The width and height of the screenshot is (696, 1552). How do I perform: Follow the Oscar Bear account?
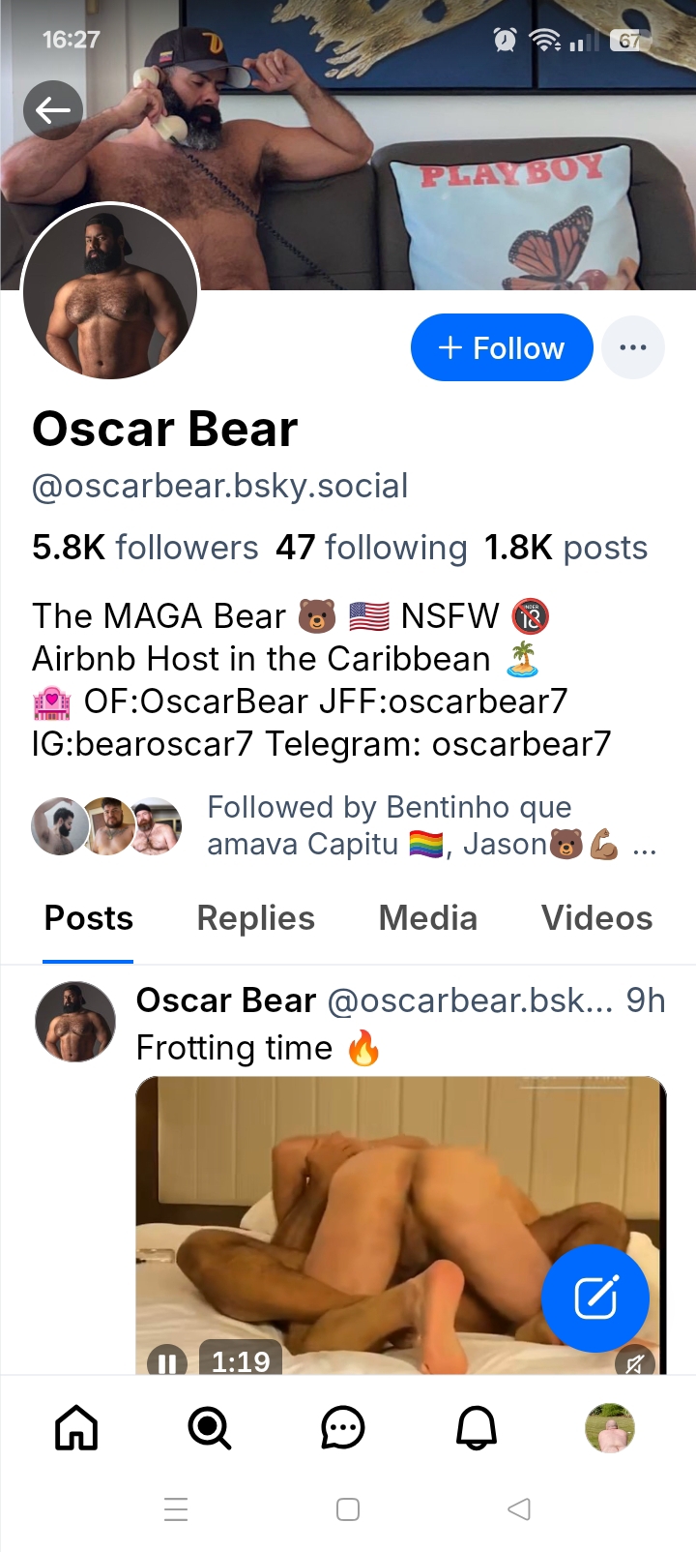[501, 347]
